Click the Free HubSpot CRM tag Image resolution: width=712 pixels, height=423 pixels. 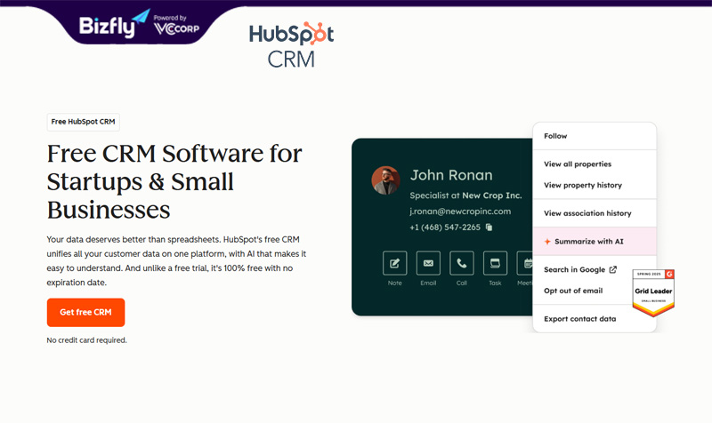(83, 122)
